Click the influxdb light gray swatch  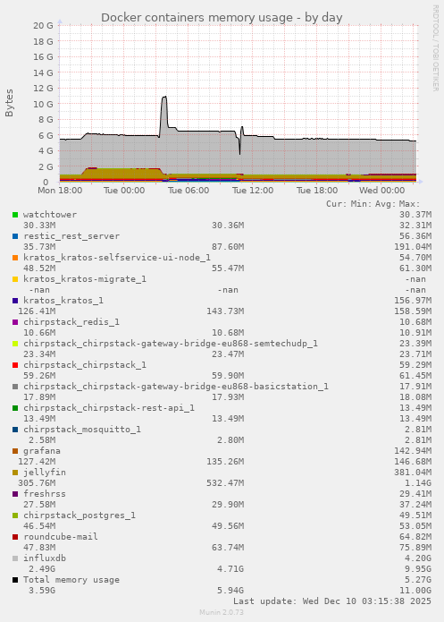[x=15, y=558]
